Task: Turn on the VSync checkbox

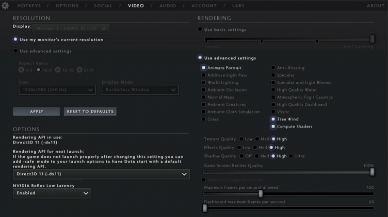Action: (x=273, y=112)
